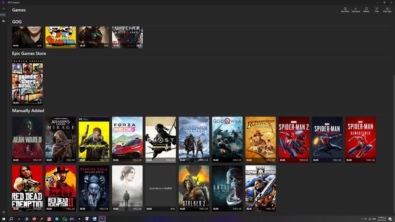Select the Spider-Man 2 cover

(294, 139)
